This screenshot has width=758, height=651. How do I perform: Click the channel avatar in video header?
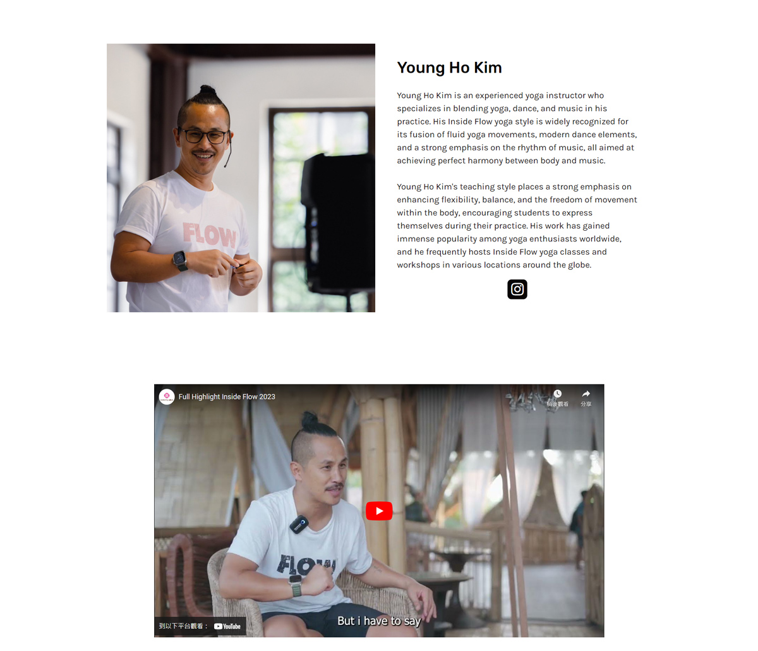(167, 396)
